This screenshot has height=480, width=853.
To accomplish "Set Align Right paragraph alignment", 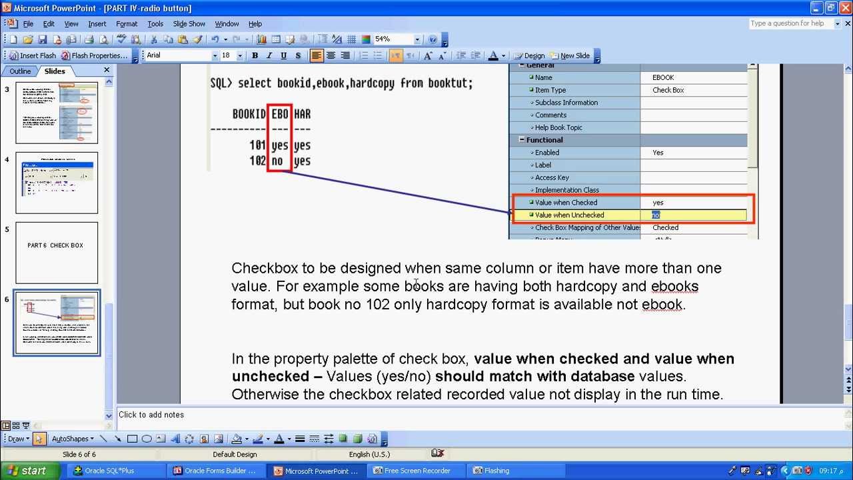I will tap(345, 55).
